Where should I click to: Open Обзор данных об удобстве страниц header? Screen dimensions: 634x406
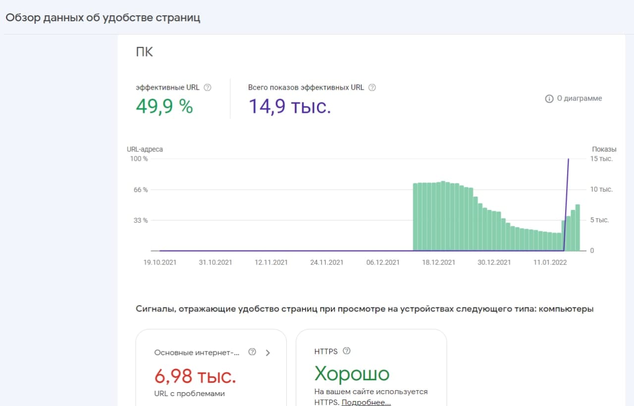[103, 17]
